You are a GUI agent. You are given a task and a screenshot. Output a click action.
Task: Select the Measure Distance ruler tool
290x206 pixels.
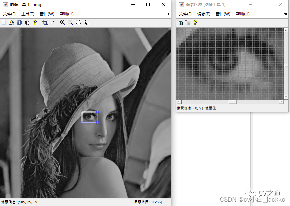coord(53,23)
